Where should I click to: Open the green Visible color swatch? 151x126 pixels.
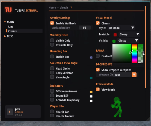pyautogui.click(x=114, y=41)
